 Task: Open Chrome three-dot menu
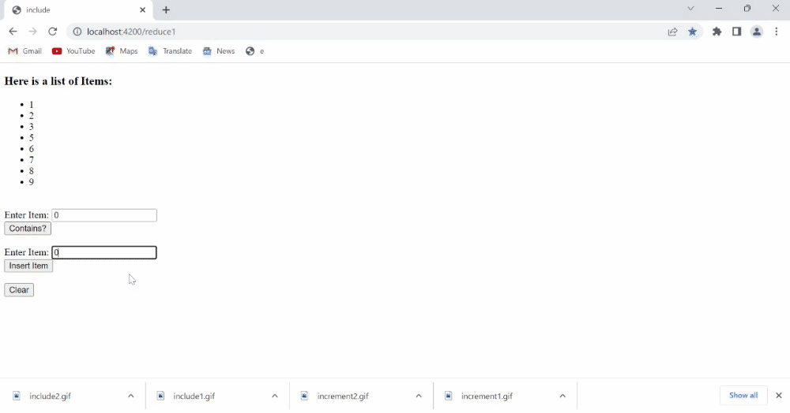[x=776, y=32]
